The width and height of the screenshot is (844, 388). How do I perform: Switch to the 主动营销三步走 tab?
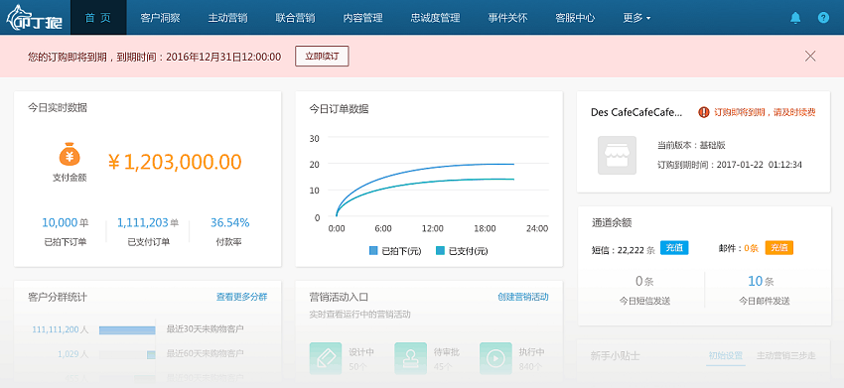(x=786, y=355)
